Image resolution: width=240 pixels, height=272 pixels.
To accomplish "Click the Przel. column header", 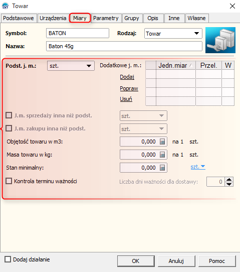I will coord(208,66).
